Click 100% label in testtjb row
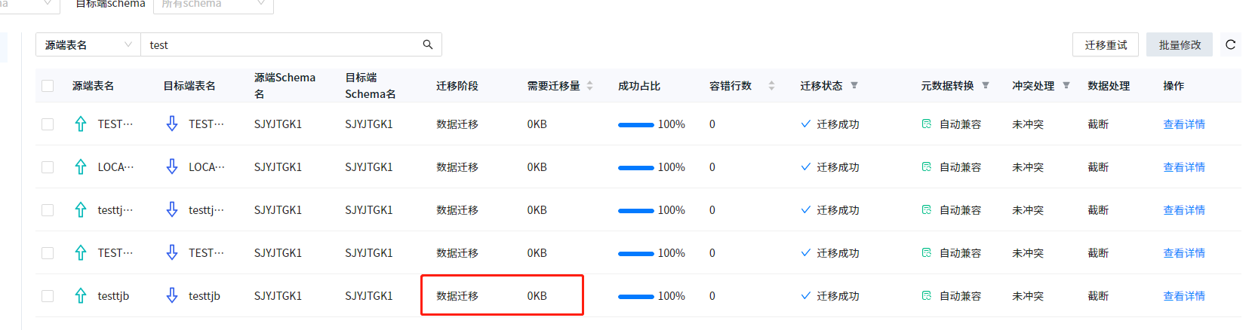Image resolution: width=1252 pixels, height=330 pixels. pyautogui.click(x=672, y=296)
